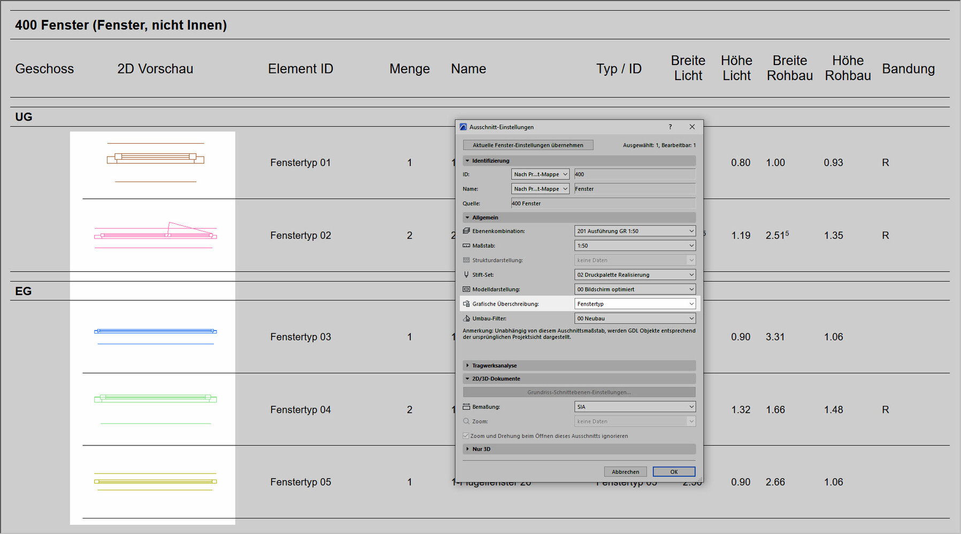Click the help question mark button
961x534 pixels.
point(670,127)
